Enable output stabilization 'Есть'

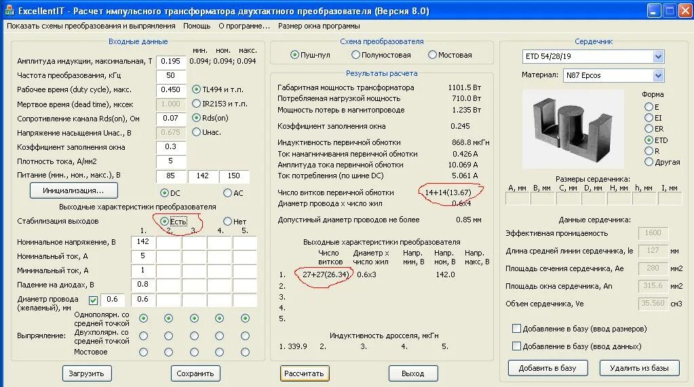pos(164,221)
